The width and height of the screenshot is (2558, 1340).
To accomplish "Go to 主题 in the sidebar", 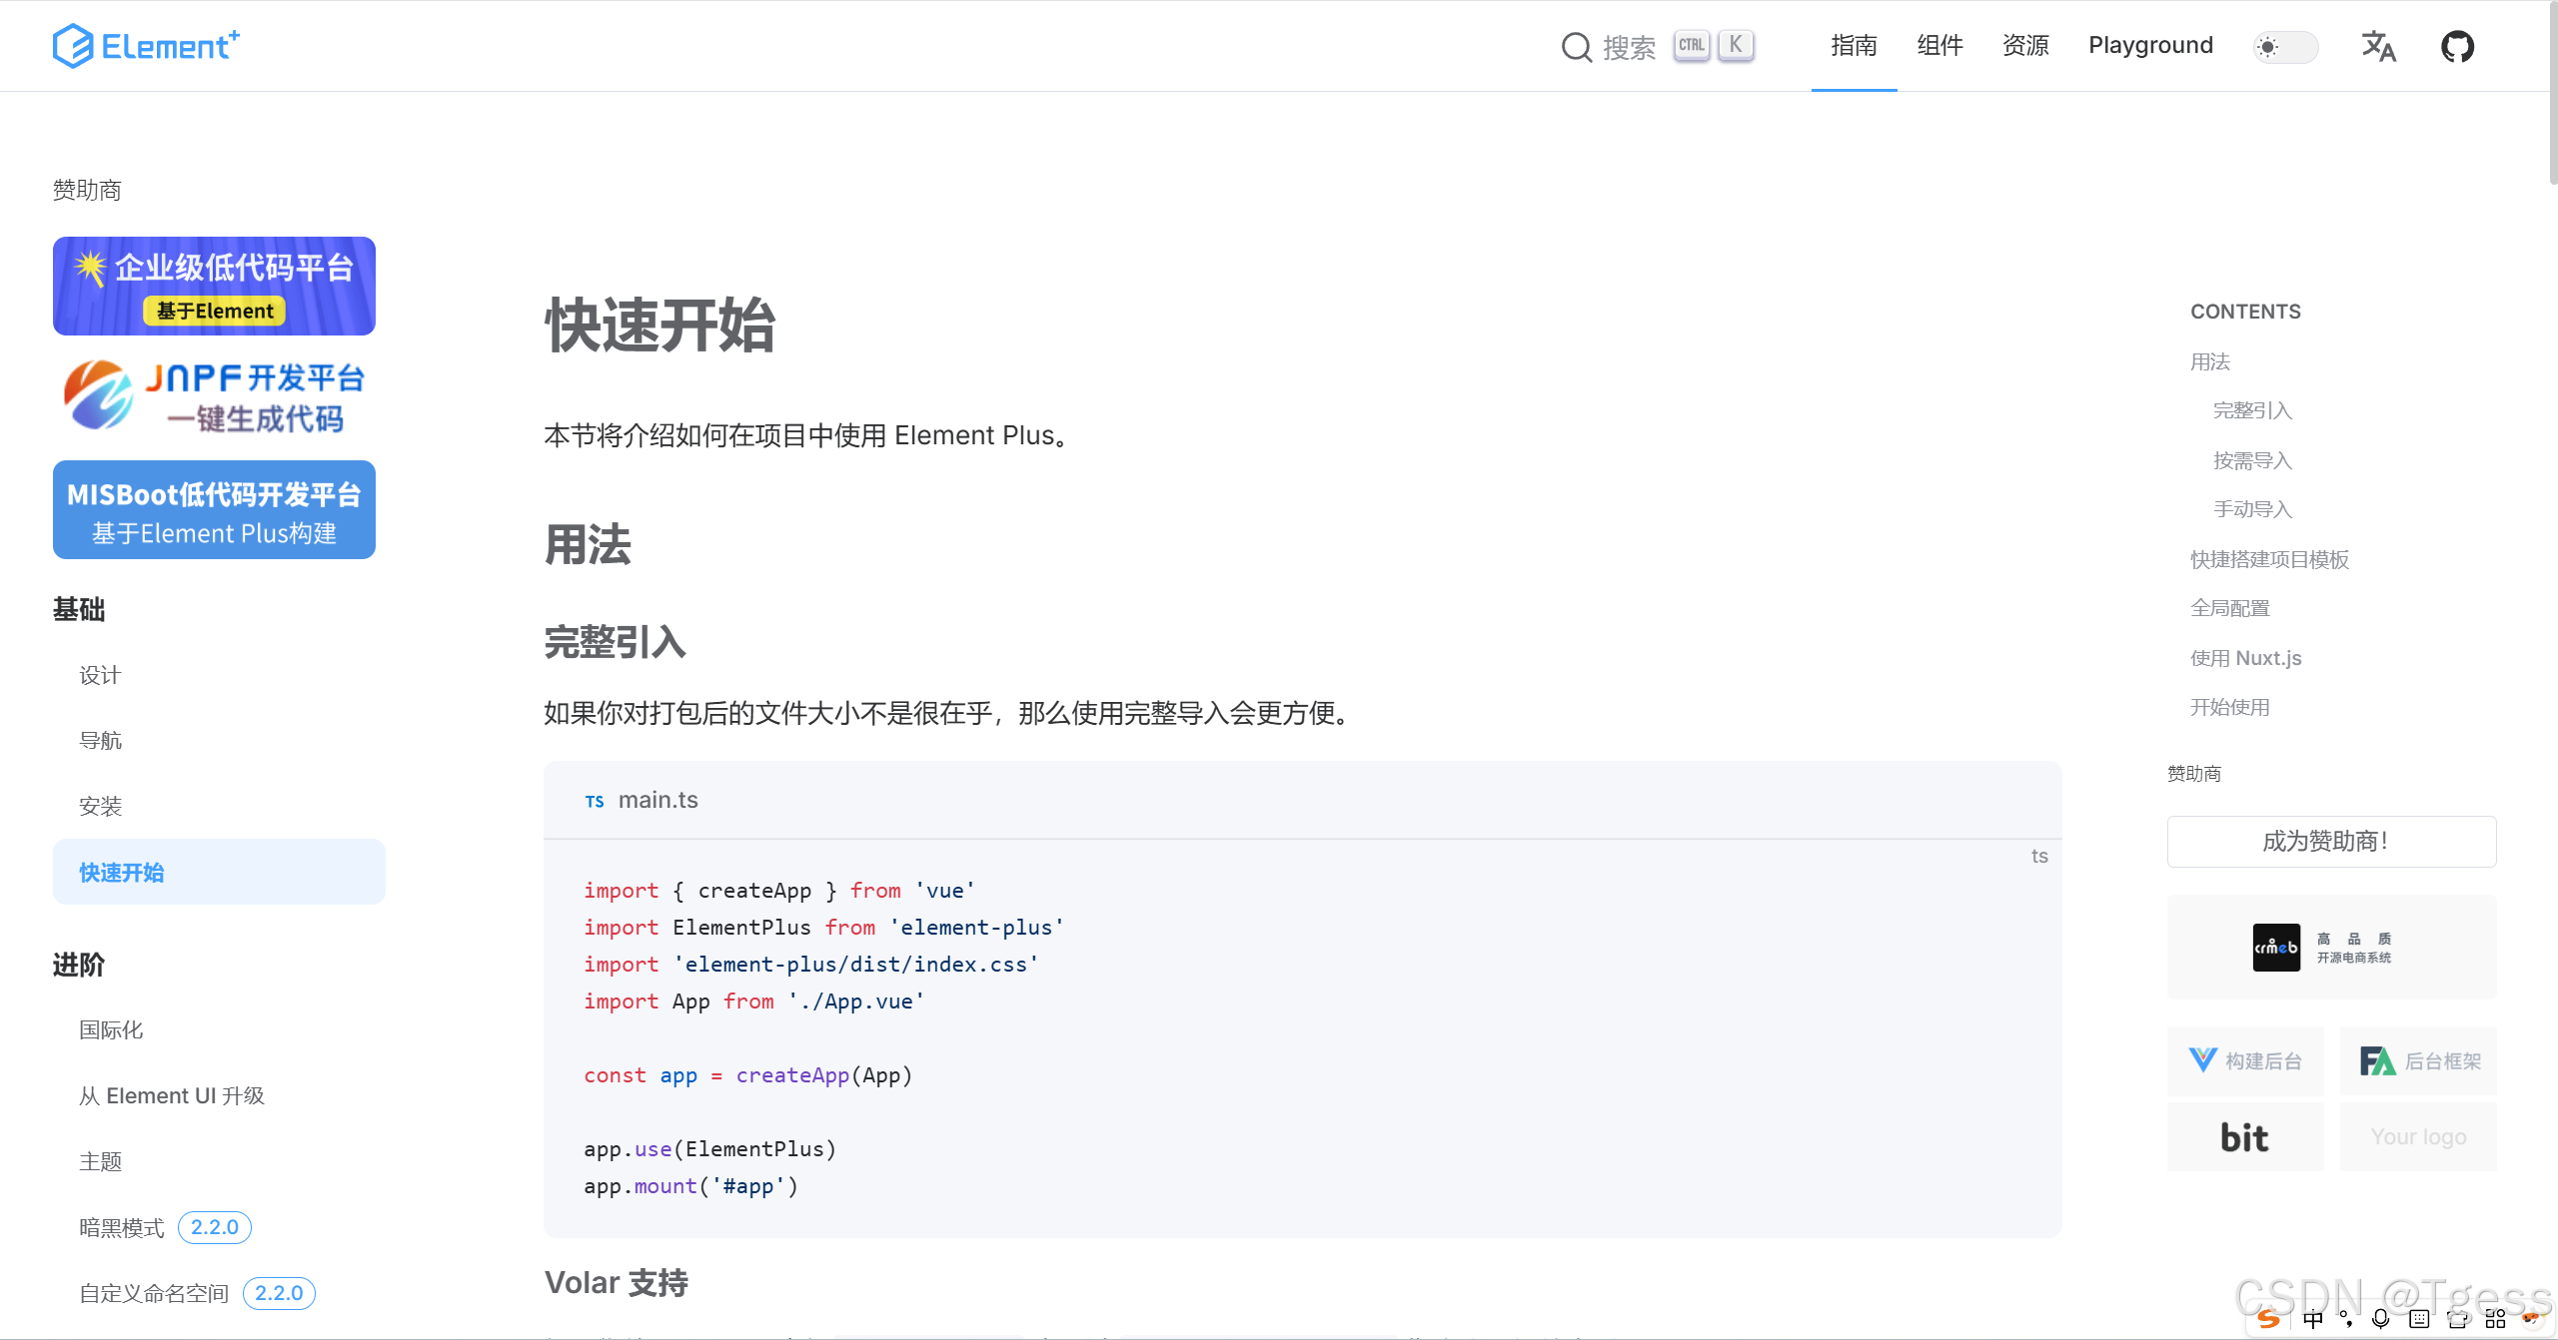I will [x=100, y=1161].
